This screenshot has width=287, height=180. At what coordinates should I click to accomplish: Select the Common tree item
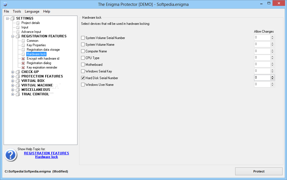click(33, 41)
